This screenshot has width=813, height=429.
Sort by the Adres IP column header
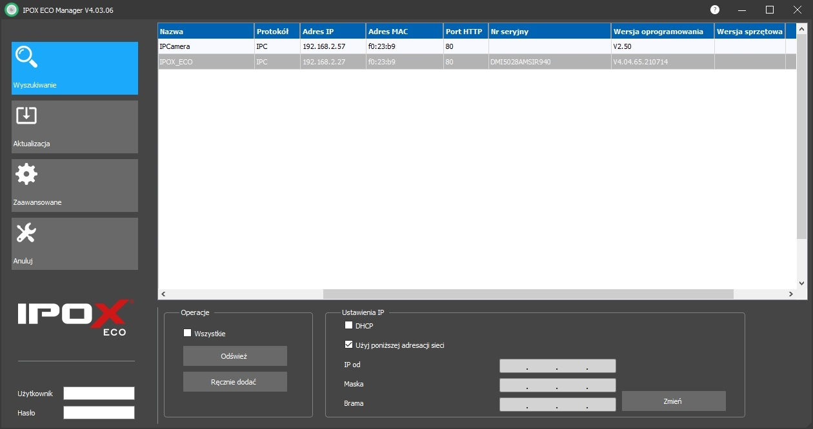(x=333, y=32)
